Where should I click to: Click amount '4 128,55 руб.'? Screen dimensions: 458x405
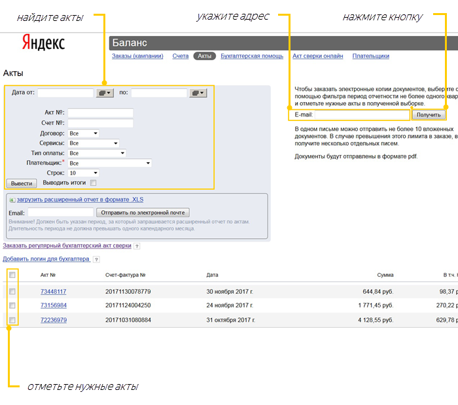[376, 320]
